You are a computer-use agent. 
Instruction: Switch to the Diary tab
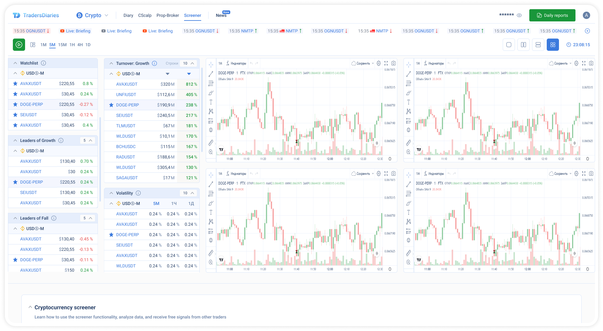click(x=128, y=15)
